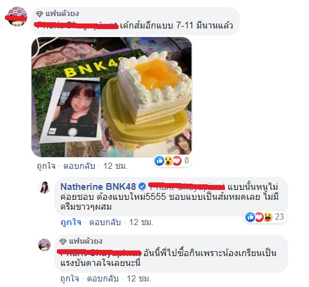Click ถูกใจ under the last fan reply
The height and width of the screenshot is (287, 309).
pos(70,278)
